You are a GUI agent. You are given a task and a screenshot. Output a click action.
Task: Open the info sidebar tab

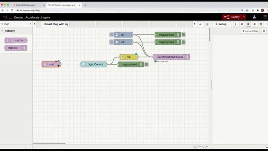[x=235, y=24]
